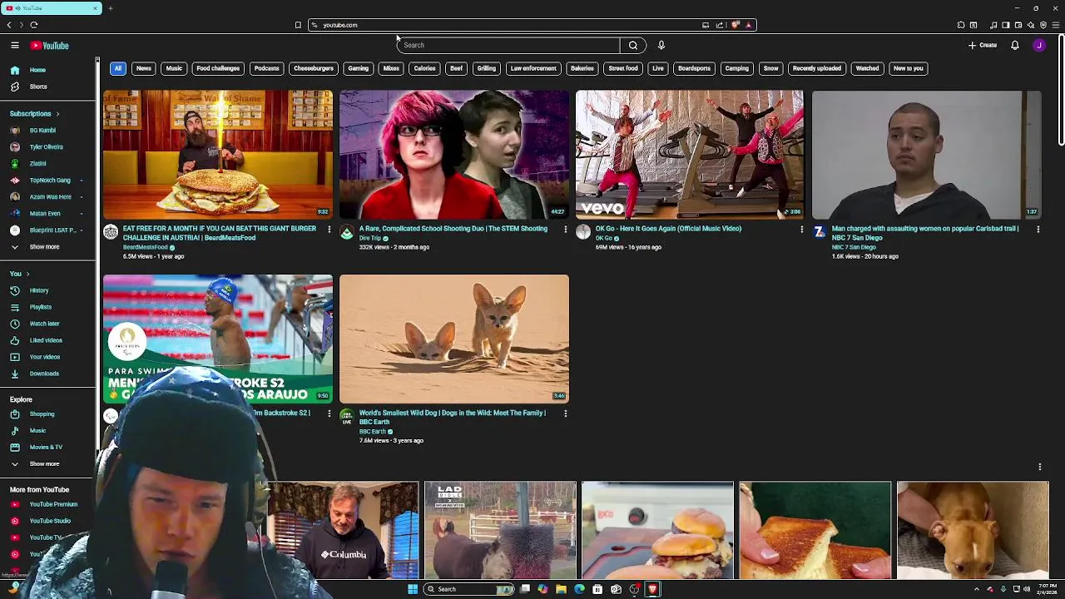Open the fennec fox BBC Earth thumbnail
Viewport: 1065px width, 599px height.
[454, 339]
